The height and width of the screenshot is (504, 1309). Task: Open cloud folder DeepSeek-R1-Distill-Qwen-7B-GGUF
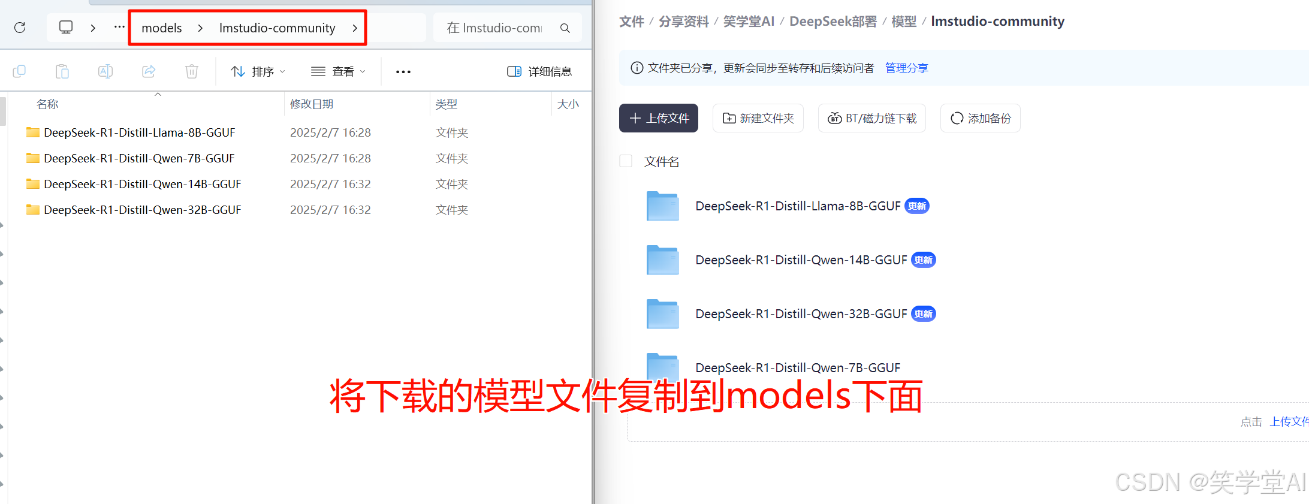pyautogui.click(x=798, y=368)
